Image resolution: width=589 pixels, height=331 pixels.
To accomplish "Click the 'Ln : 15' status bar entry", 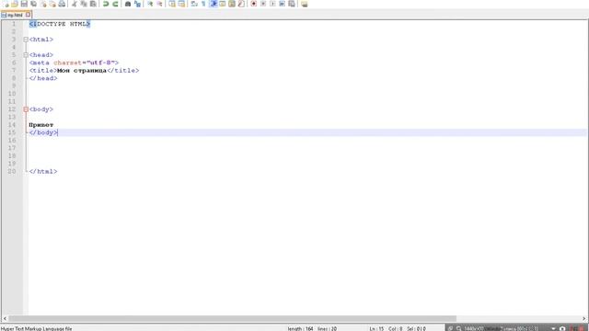I will pos(376,328).
